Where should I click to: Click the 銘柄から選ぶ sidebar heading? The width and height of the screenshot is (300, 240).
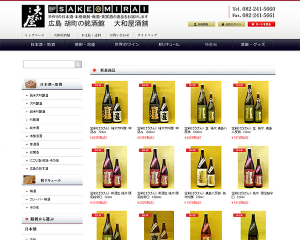pos(42,219)
